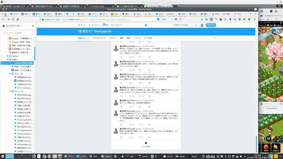This screenshot has width=283, height=159.
Task: Click the xclock taskbar entry
Action: coord(168,156)
